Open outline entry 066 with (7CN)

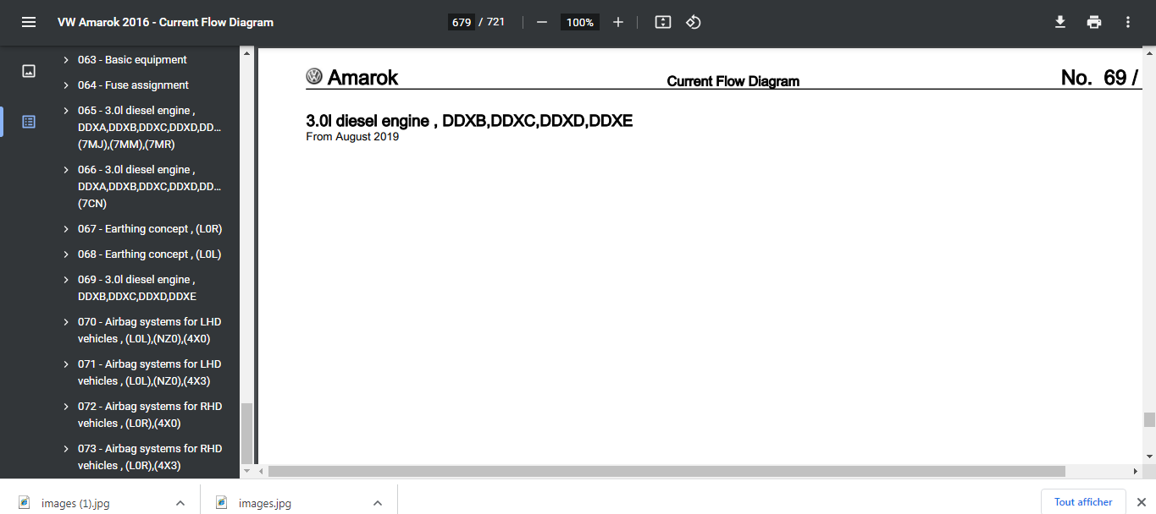click(x=149, y=187)
